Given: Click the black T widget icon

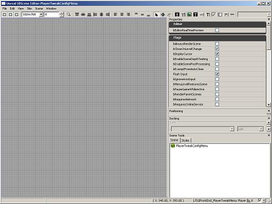Looking at the screenshot, I should (x=195, y=14).
